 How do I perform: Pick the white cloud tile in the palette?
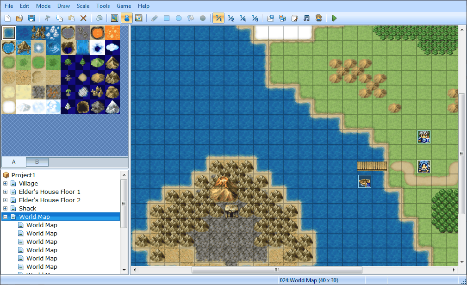coord(112,48)
